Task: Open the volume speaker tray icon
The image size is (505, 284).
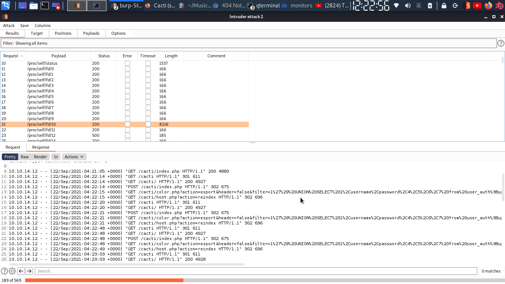Action: pyautogui.click(x=408, y=6)
